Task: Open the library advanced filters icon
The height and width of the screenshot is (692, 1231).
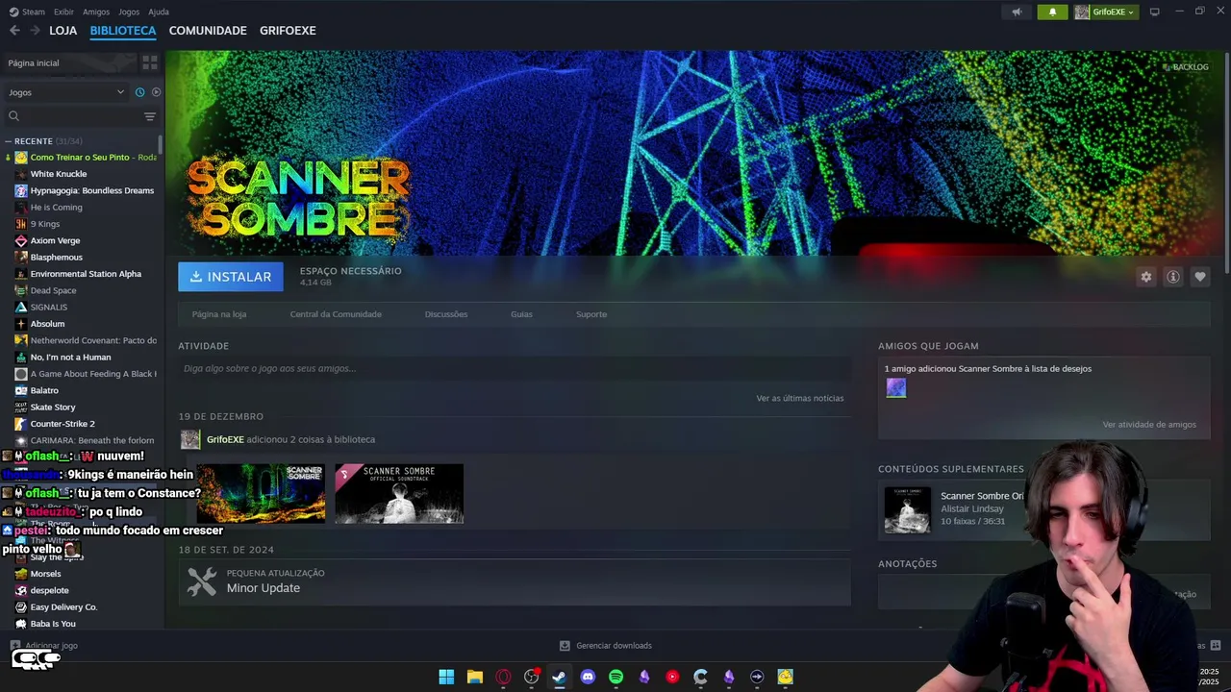Action: click(x=150, y=116)
